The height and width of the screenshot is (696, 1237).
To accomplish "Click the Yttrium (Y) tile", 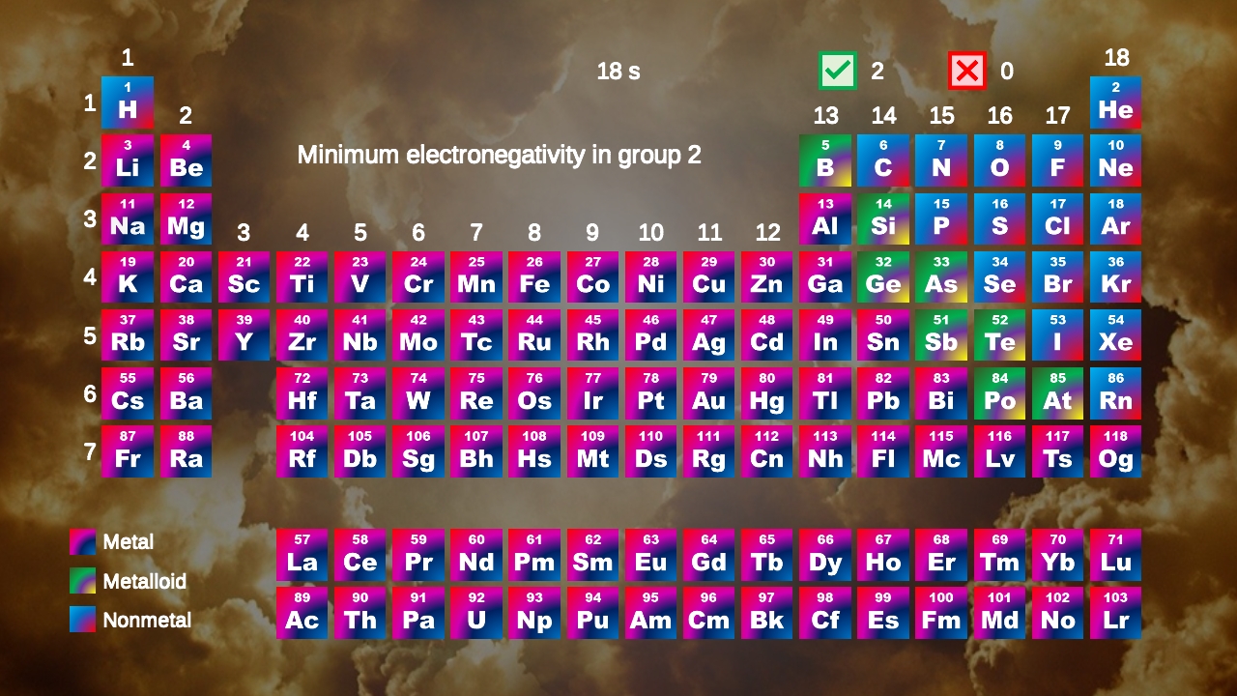I will click(244, 335).
